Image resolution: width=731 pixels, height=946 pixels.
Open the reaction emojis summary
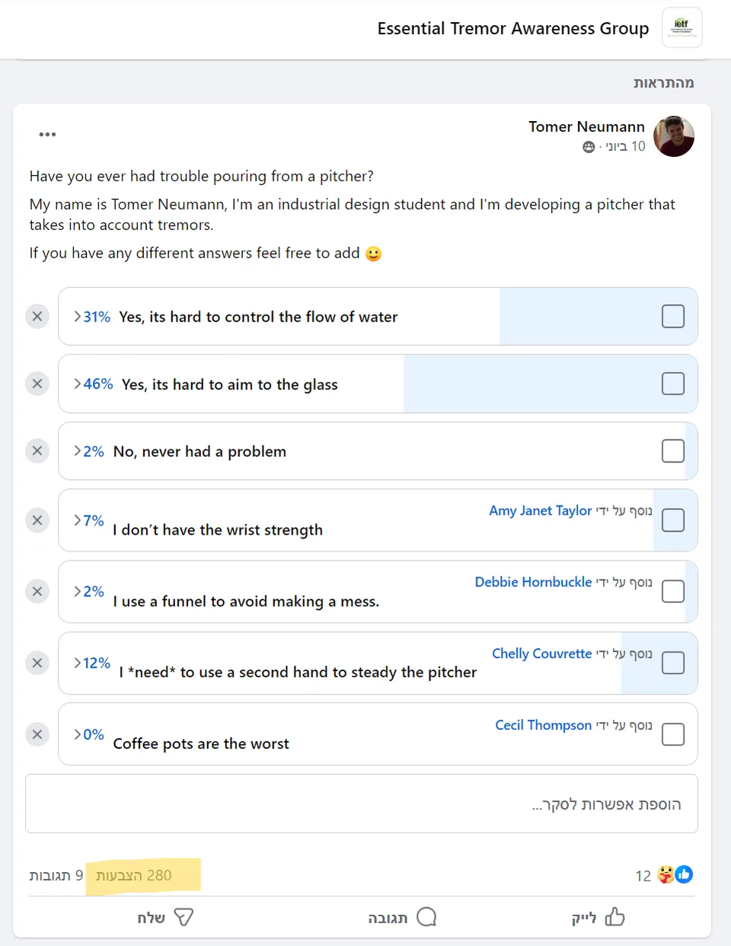[x=675, y=875]
